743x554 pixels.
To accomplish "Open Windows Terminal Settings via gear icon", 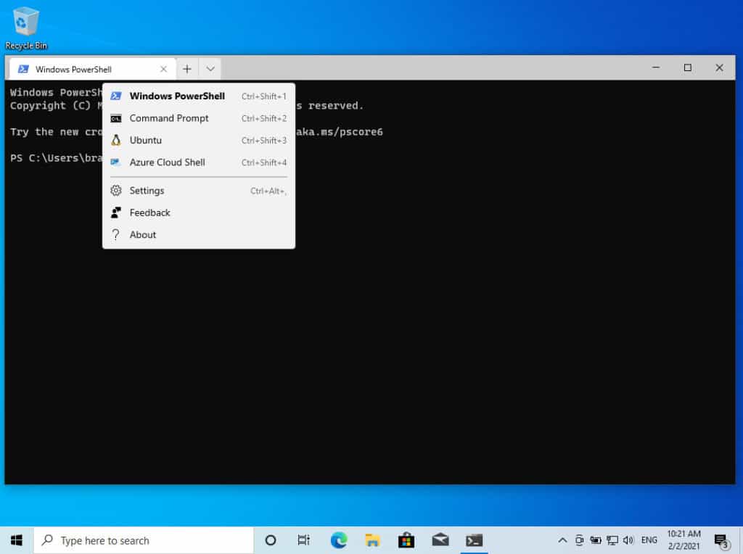I will [147, 190].
